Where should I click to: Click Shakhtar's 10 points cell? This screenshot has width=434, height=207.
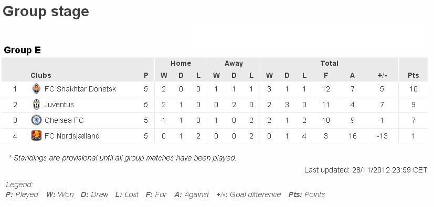[x=413, y=89]
